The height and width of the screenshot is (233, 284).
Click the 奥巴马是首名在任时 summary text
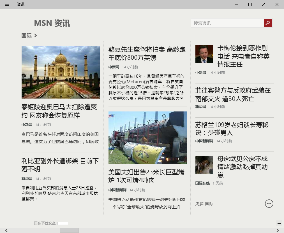point(60,138)
